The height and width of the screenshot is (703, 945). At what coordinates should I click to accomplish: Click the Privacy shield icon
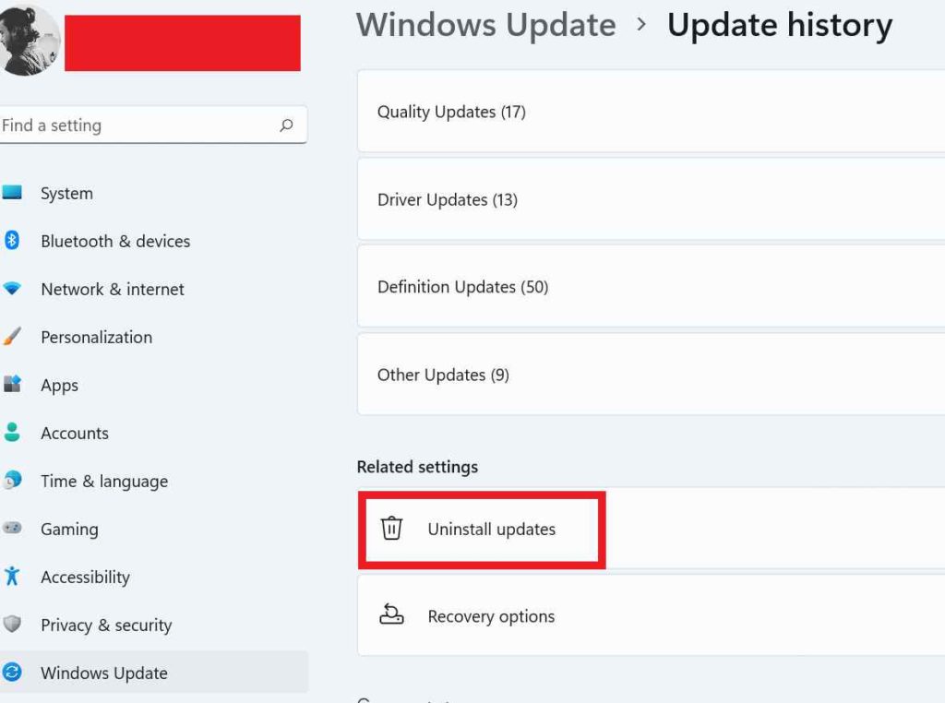tap(11, 624)
